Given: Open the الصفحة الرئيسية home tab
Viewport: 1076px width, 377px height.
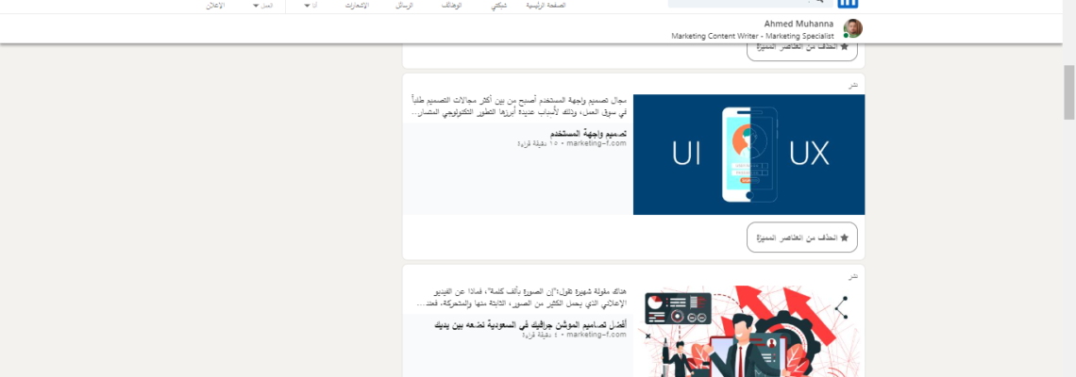Looking at the screenshot, I should [546, 6].
